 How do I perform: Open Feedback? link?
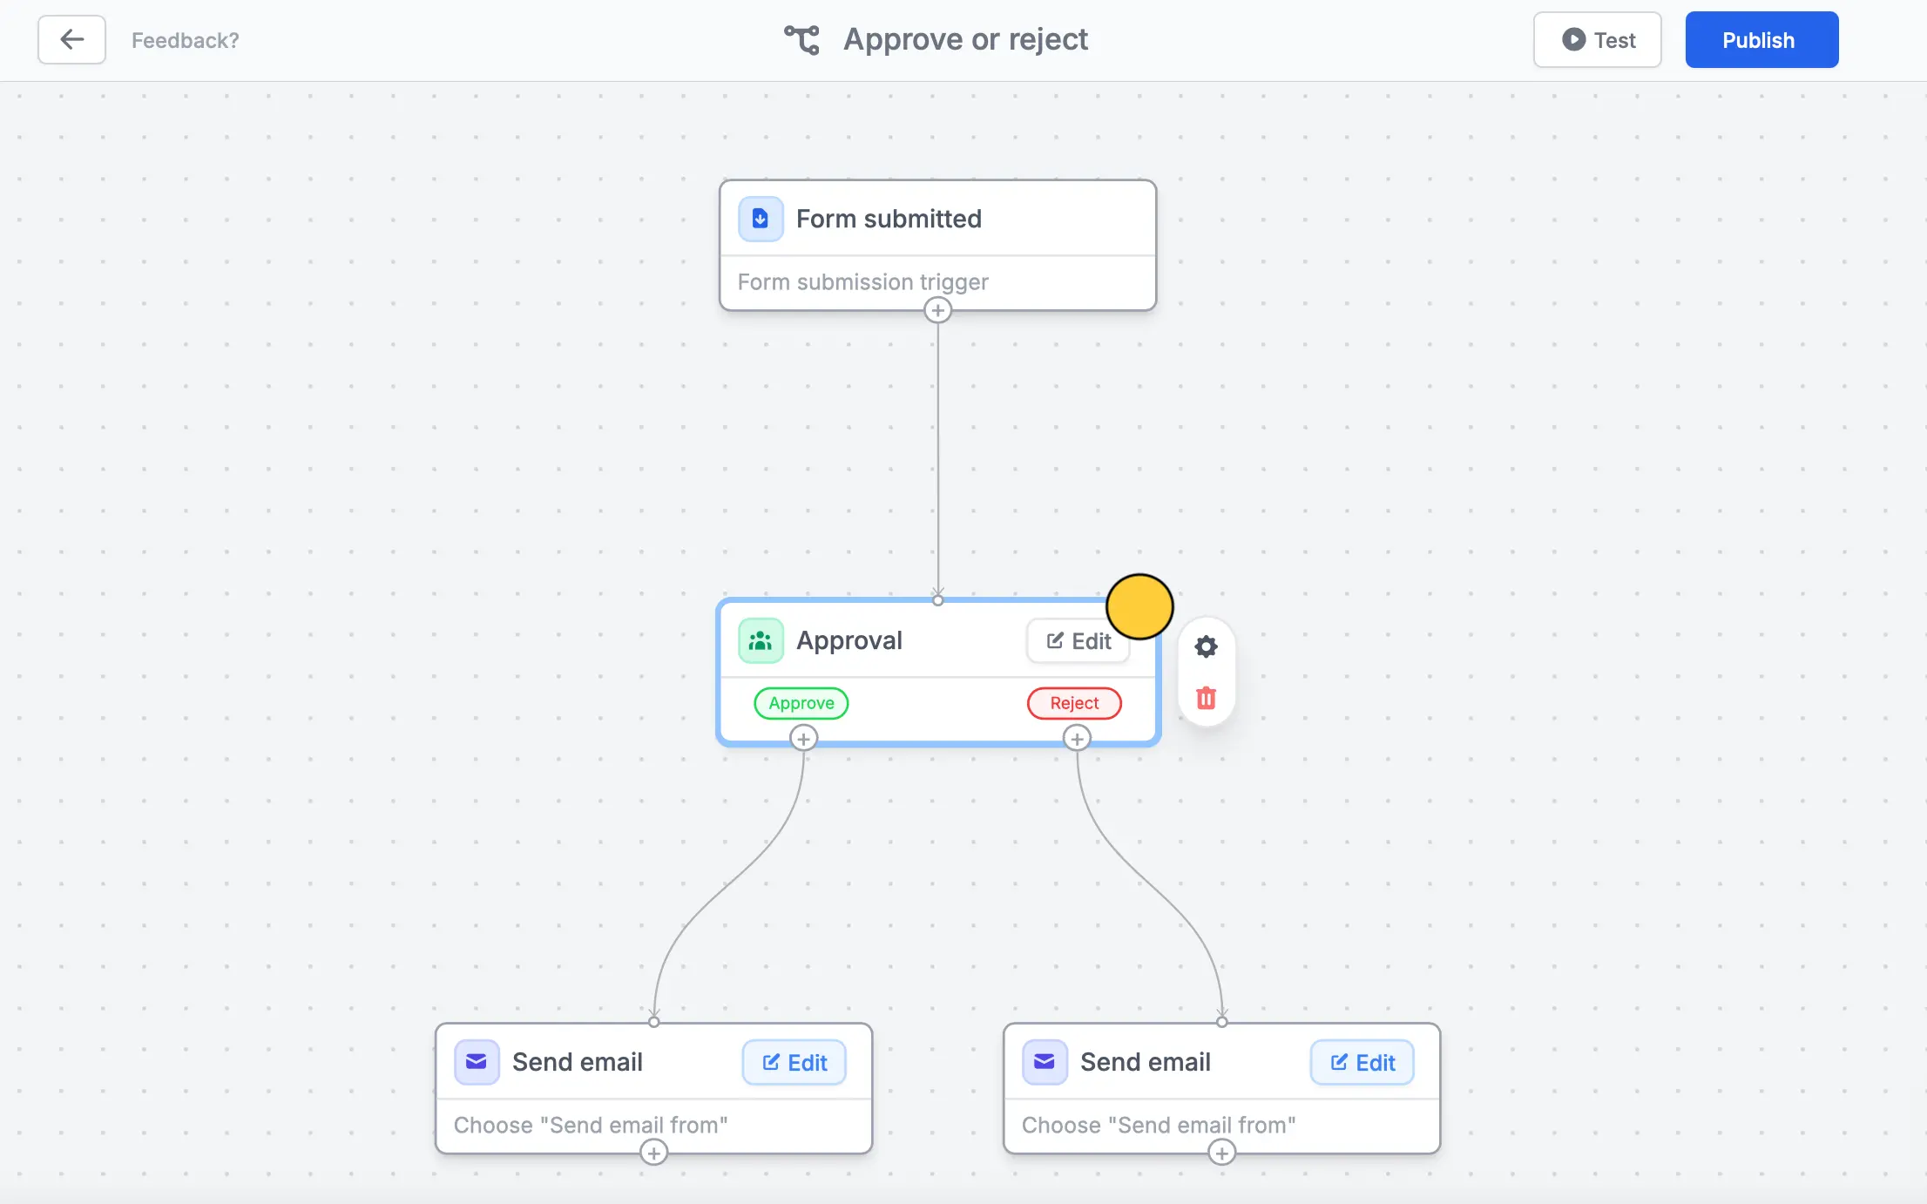pos(184,40)
